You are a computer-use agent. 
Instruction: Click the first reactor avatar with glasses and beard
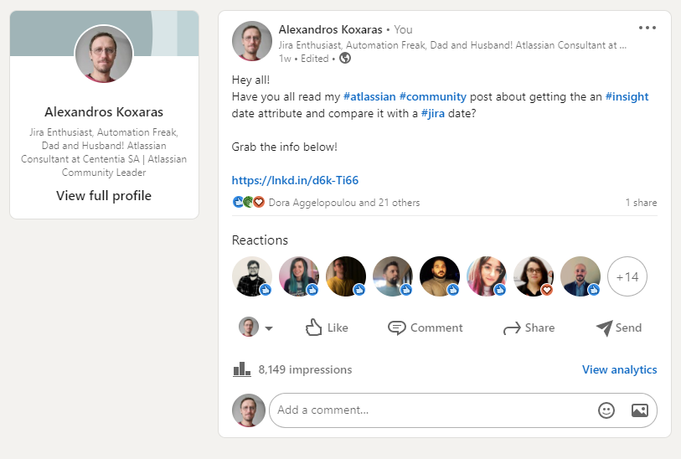252,276
